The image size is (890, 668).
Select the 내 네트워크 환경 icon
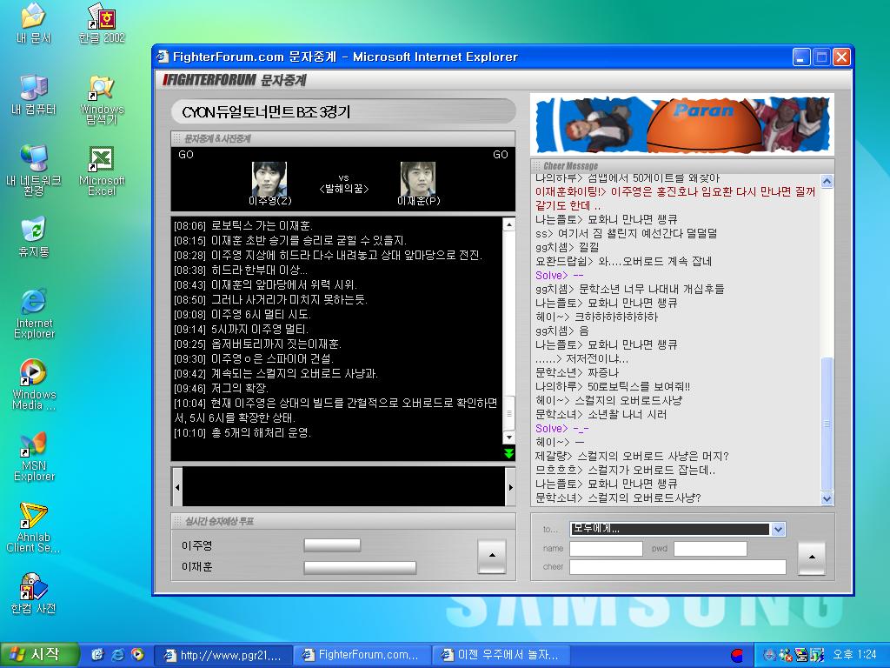coord(34,170)
